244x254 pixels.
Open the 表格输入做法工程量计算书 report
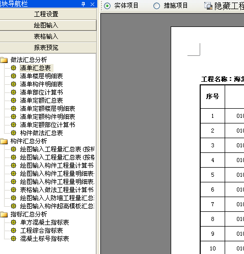point(57,190)
